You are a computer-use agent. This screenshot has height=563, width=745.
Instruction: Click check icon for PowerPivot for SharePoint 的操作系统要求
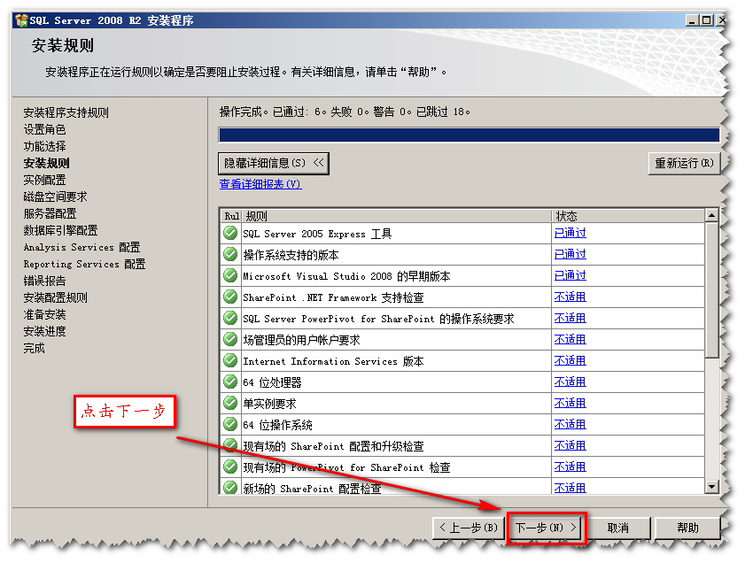tap(230, 318)
